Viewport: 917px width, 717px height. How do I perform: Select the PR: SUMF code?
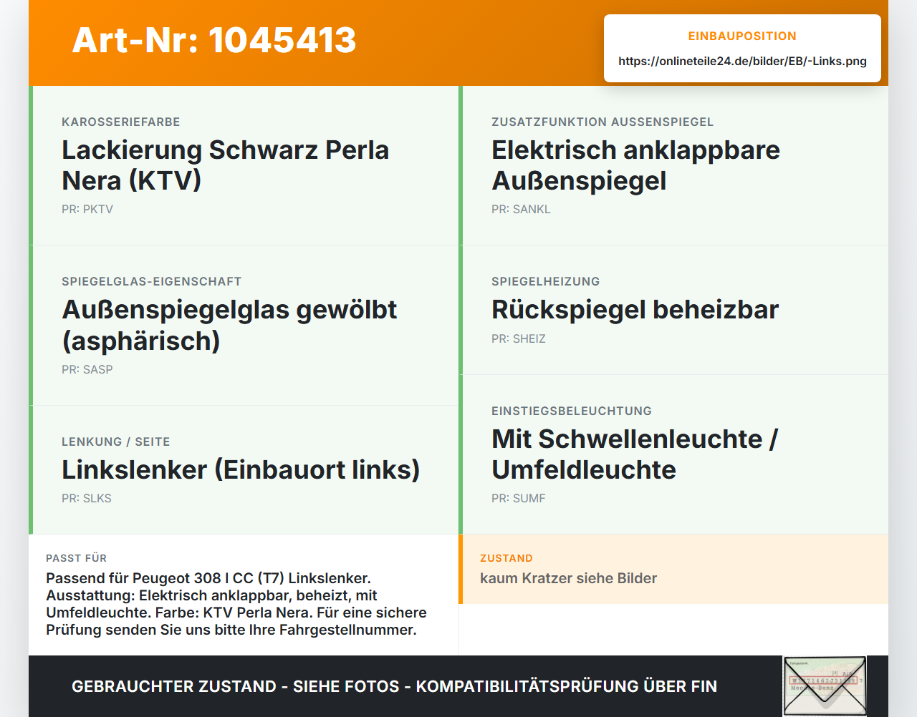(x=519, y=499)
